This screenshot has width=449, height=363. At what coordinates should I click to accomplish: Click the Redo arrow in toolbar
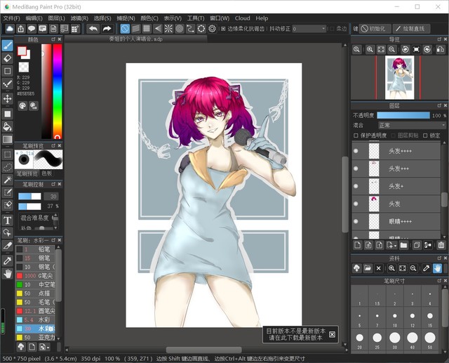[107, 29]
